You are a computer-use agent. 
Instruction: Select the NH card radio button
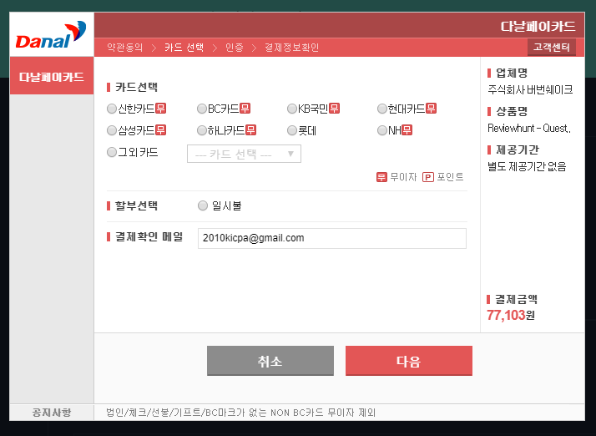pos(381,130)
